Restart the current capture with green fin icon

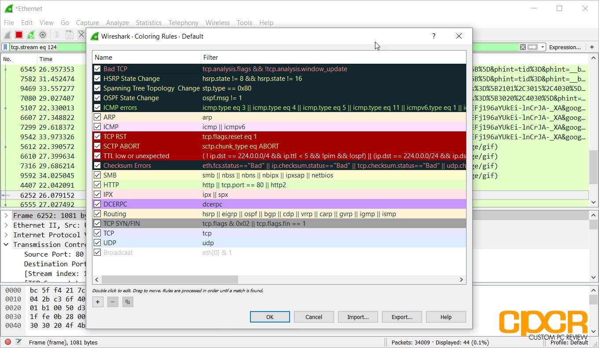click(31, 35)
